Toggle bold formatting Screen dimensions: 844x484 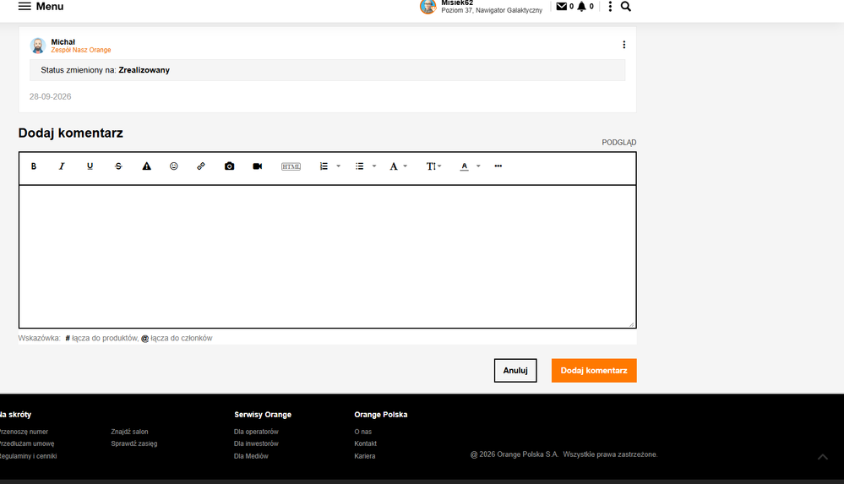[34, 166]
